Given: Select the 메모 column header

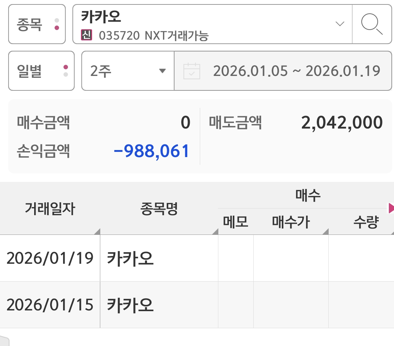Looking at the screenshot, I should click(x=235, y=222).
